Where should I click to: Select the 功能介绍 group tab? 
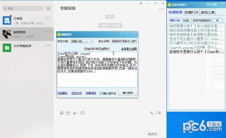174,20
